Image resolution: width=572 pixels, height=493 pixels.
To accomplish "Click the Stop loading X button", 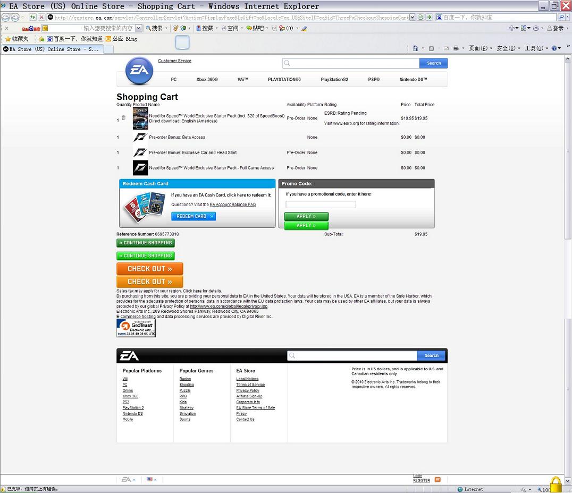I will pos(41,18).
